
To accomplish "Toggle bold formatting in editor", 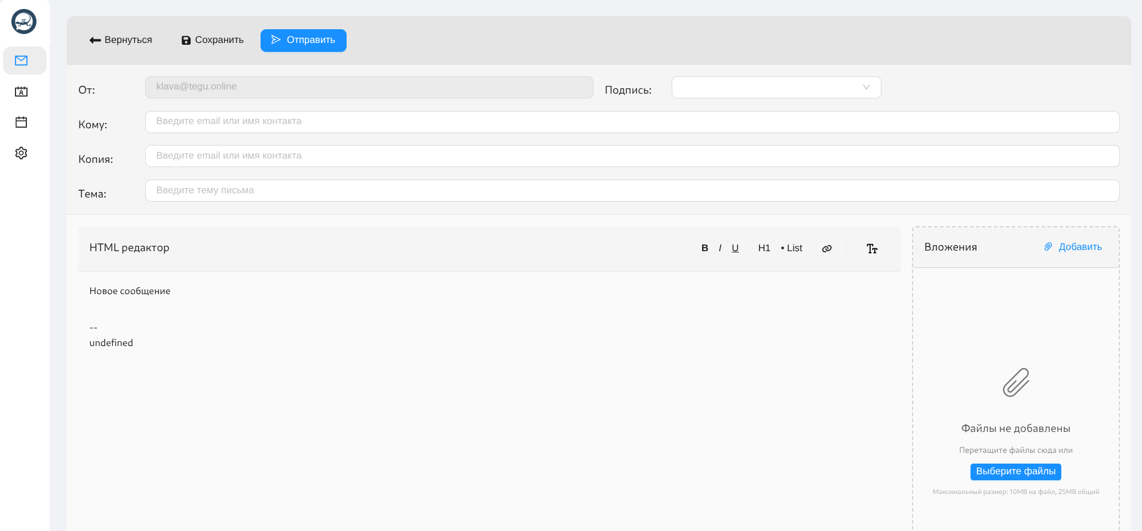I will [x=705, y=248].
